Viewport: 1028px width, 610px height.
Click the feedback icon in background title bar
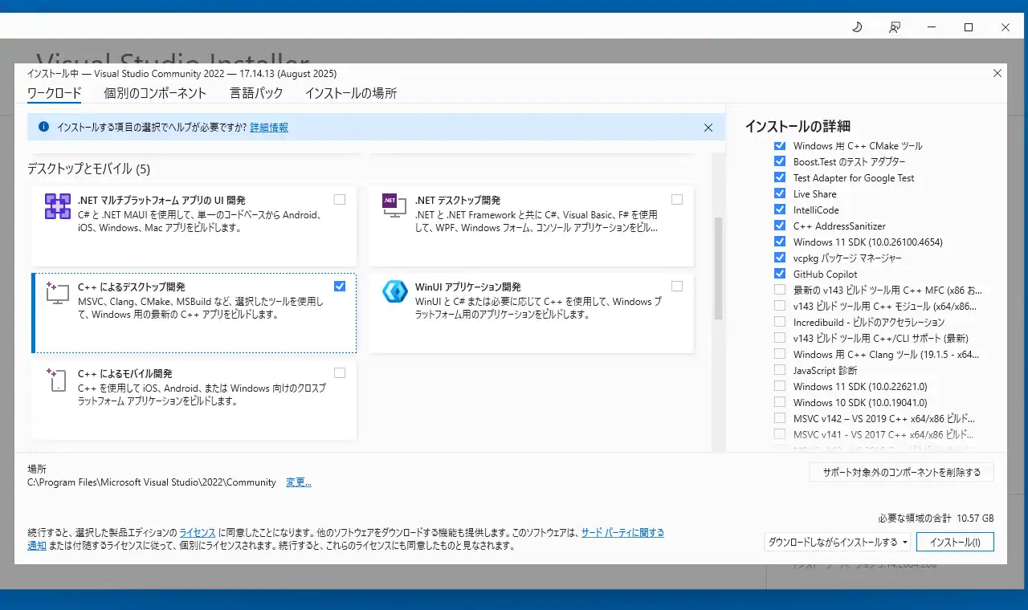pos(894,27)
